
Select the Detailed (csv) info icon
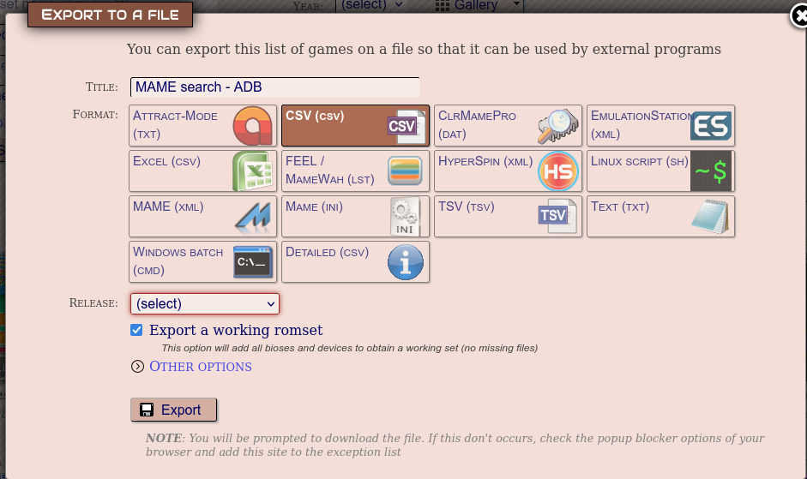point(406,262)
